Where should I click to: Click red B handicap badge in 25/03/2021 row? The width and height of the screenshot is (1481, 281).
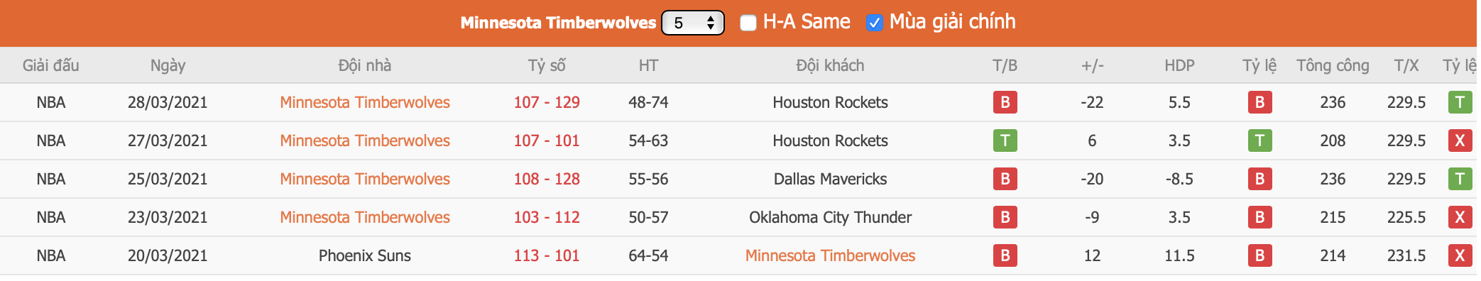[x=1259, y=179]
